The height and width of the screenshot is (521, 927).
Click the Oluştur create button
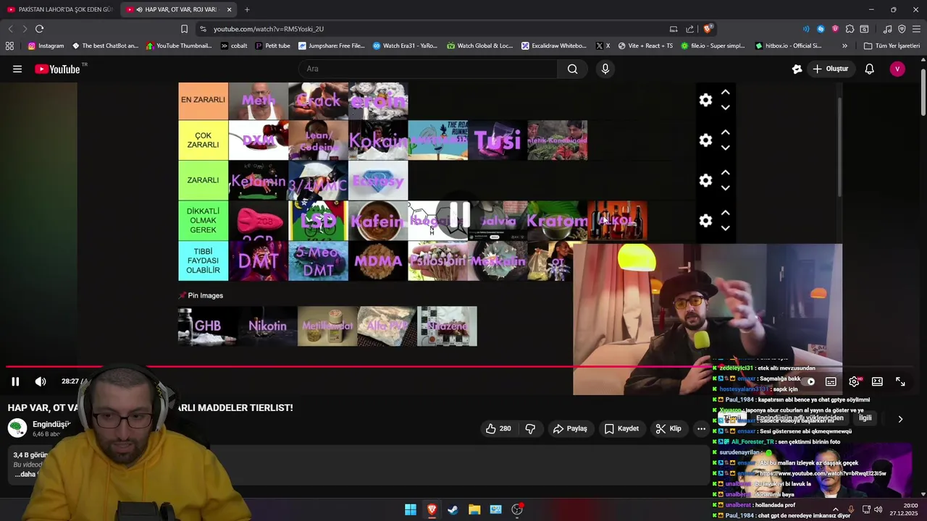pyautogui.click(x=830, y=69)
